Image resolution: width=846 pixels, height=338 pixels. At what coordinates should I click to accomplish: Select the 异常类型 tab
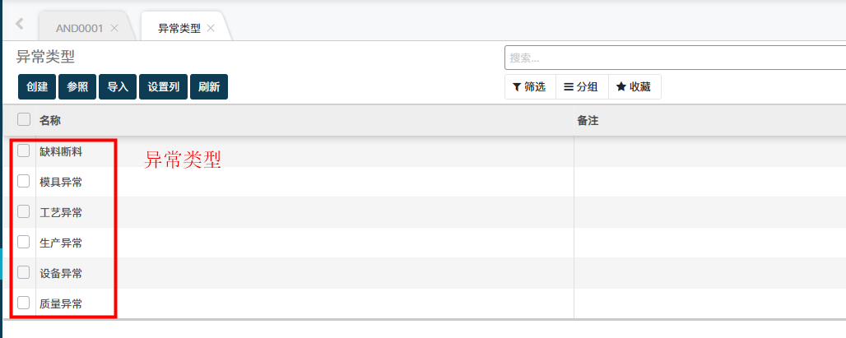point(179,28)
